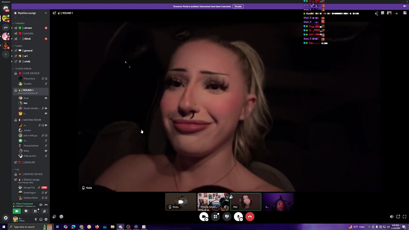The width and height of the screenshot is (409, 230).
Task: Click user Johann in waiting room
Action: pos(33,130)
